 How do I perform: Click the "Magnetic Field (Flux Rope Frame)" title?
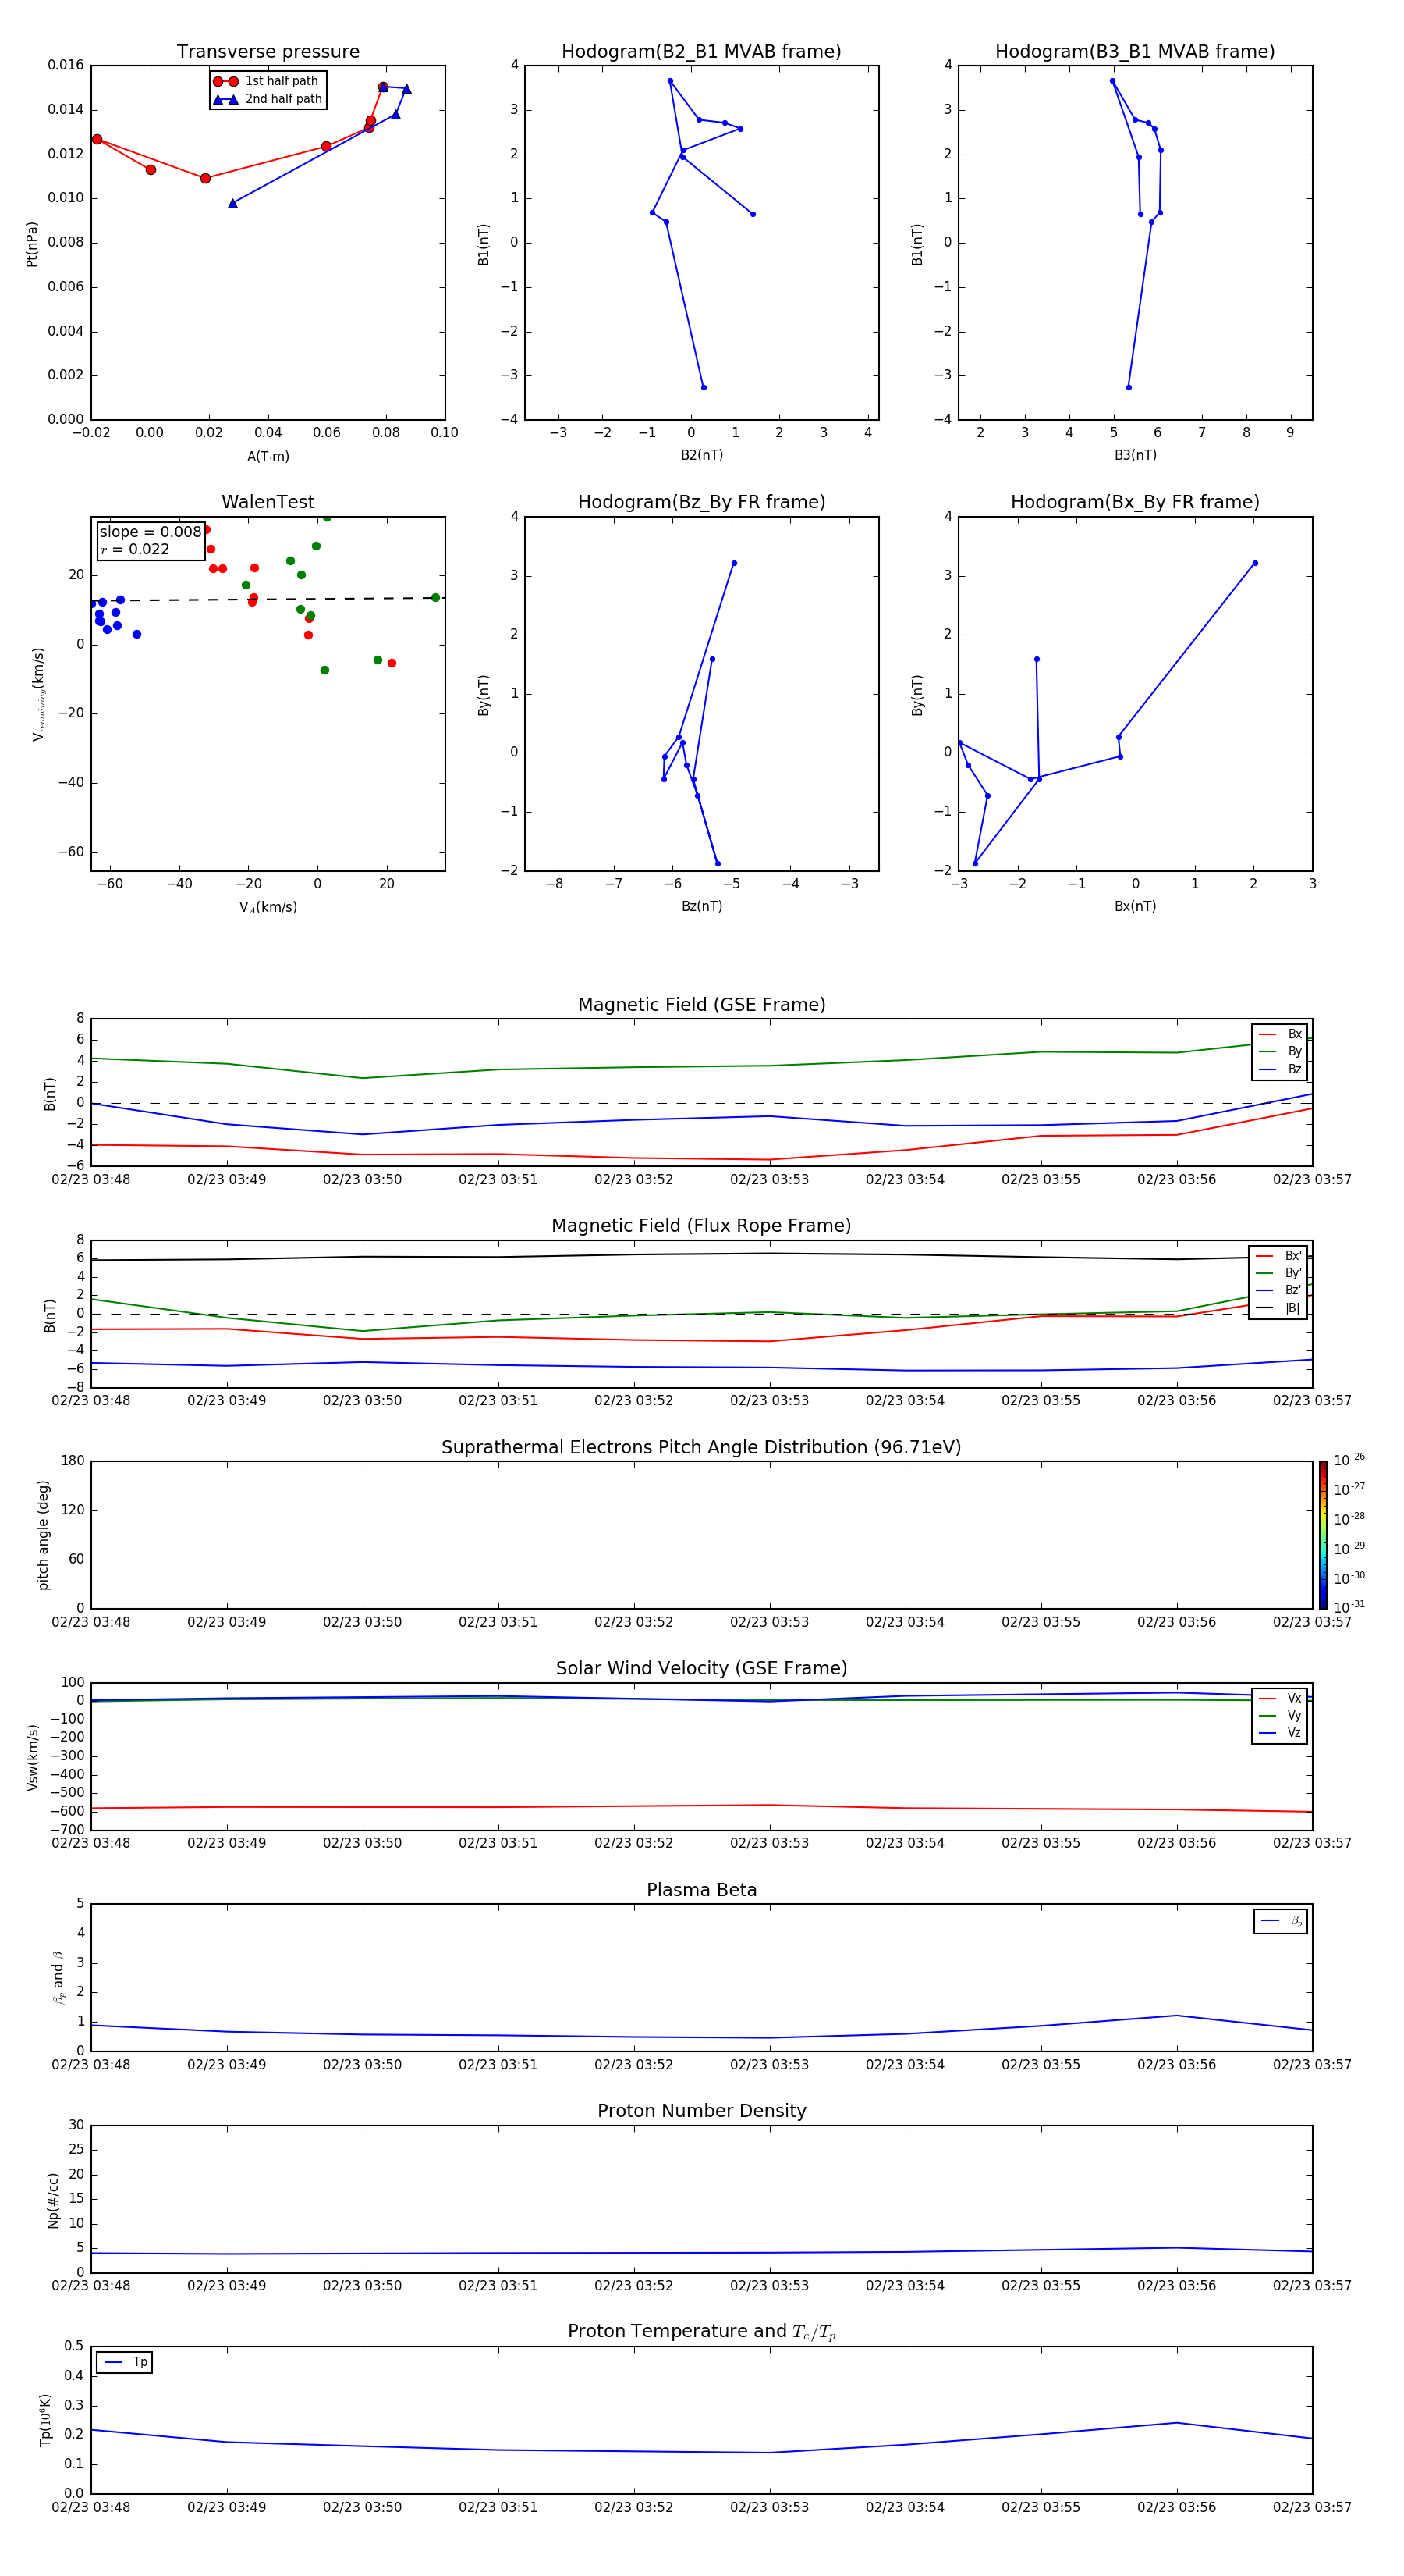coord(701,1226)
